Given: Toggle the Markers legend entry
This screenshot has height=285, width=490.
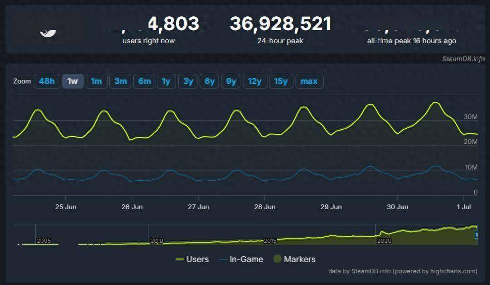Looking at the screenshot, I should (x=295, y=259).
